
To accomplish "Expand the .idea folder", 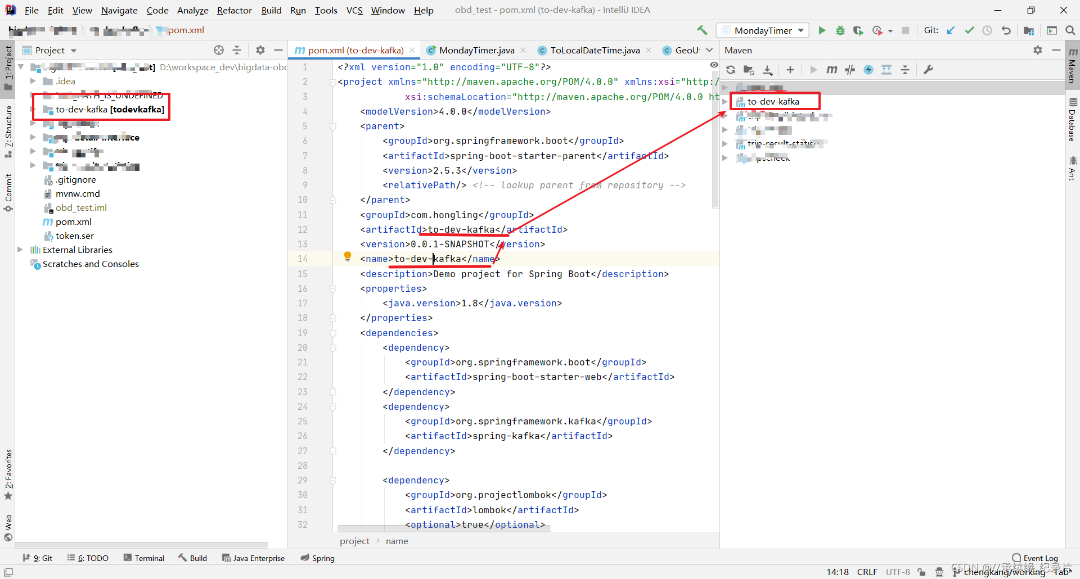I will pos(33,81).
